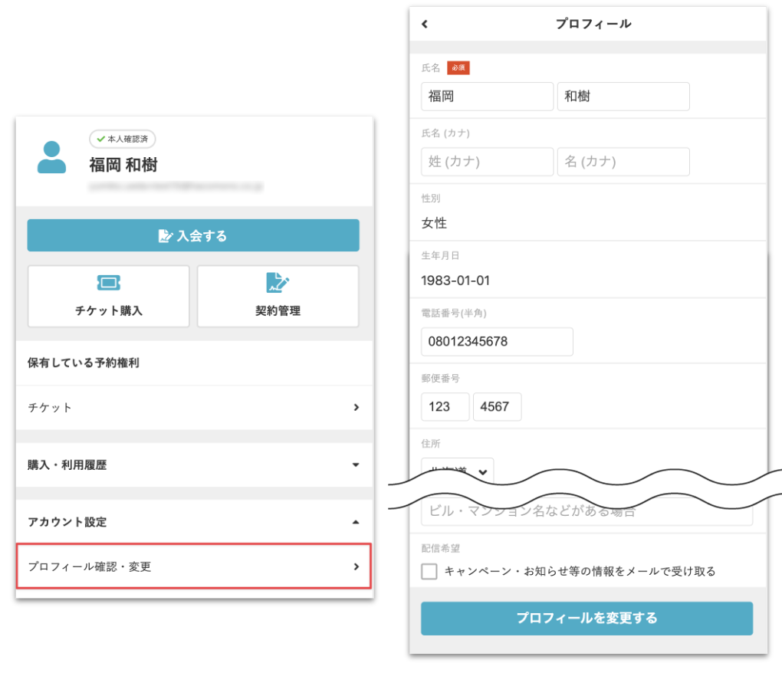
Task: Click the user avatar icon
Action: point(51,157)
